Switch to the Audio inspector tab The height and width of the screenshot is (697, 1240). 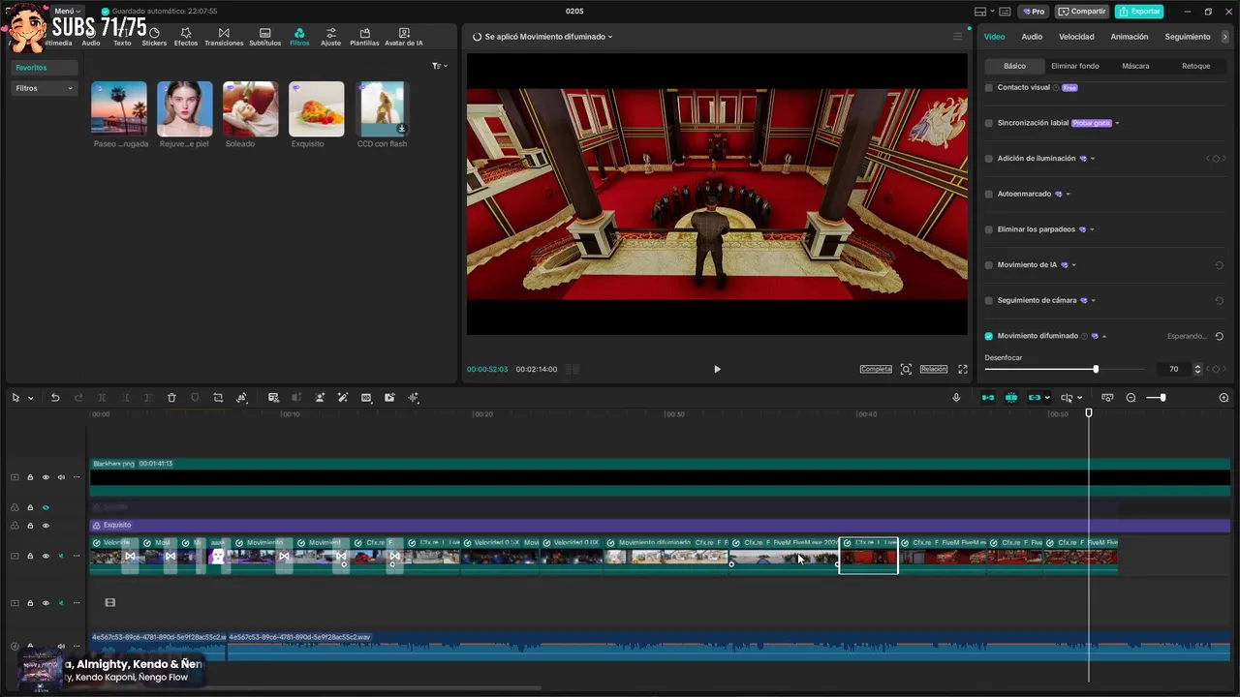click(x=1032, y=37)
